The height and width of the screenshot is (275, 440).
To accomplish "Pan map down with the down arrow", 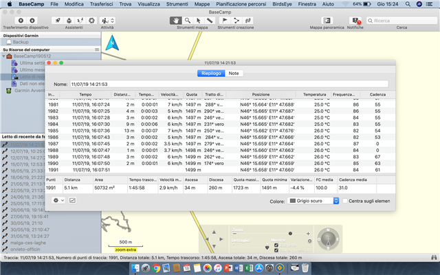I will click(214, 246).
